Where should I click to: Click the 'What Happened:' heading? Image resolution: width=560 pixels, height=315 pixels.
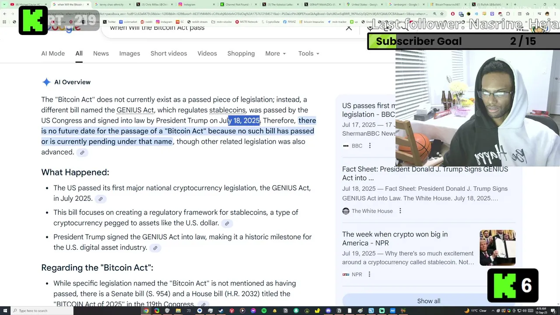coord(75,172)
